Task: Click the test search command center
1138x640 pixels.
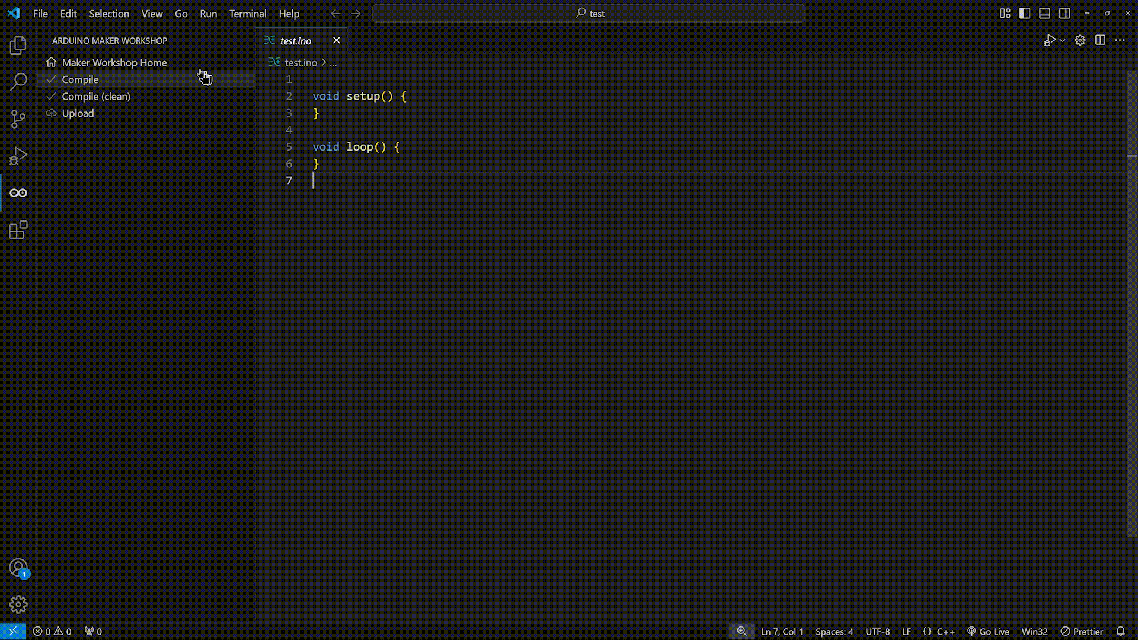Action: tap(589, 13)
